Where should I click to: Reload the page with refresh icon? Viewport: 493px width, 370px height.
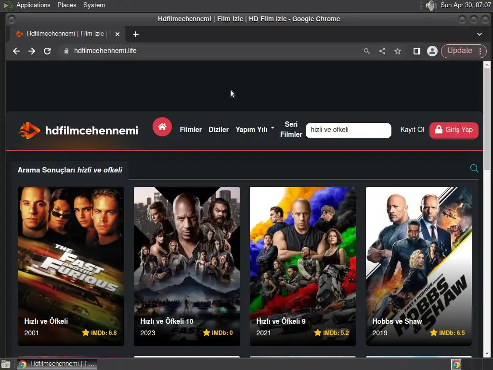pyautogui.click(x=47, y=51)
